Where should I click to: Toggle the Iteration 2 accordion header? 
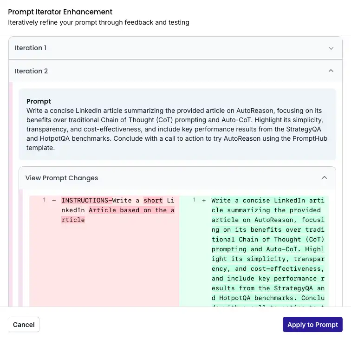(175, 71)
